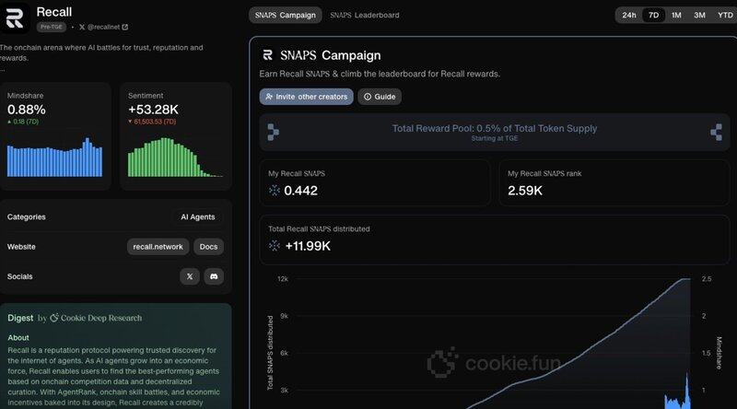Click the Digest heading
737x409 pixels.
pos(20,318)
